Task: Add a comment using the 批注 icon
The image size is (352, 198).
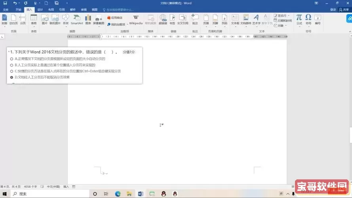Action: point(195,19)
